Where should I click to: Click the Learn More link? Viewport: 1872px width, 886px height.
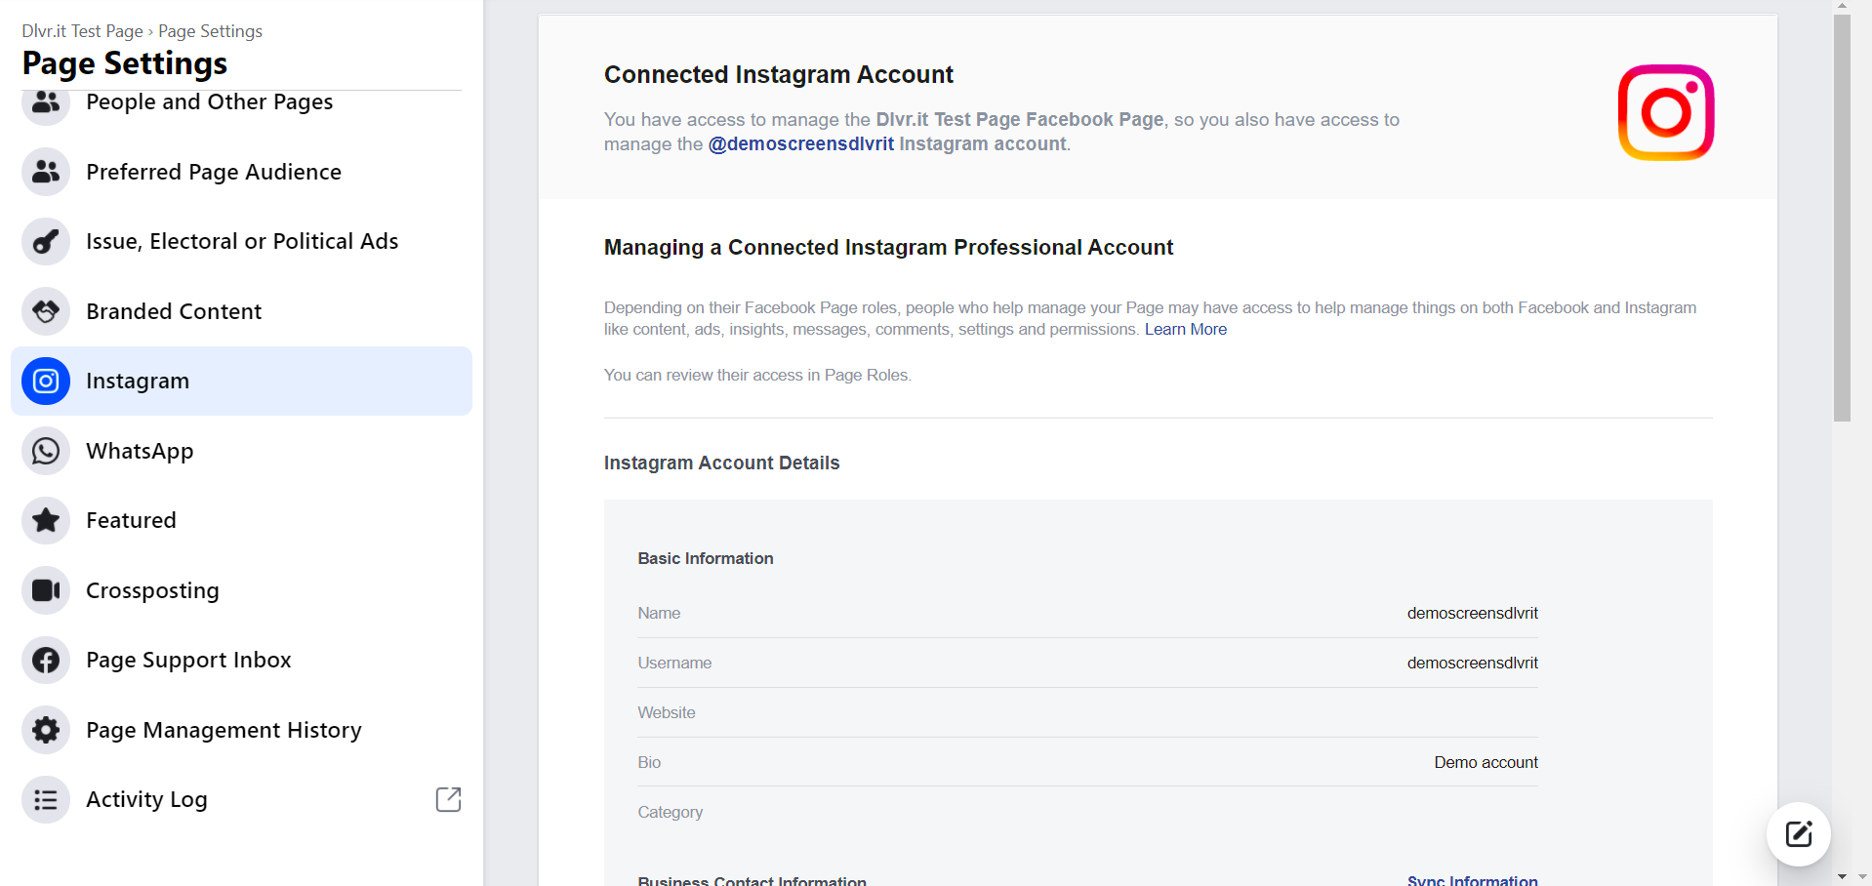point(1185,330)
